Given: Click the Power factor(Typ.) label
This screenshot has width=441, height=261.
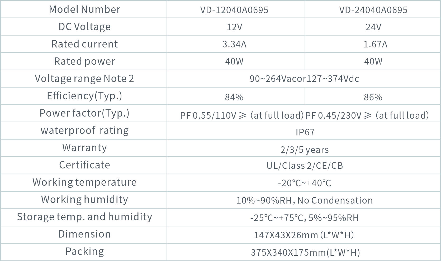Looking at the screenshot, I should (x=84, y=113).
